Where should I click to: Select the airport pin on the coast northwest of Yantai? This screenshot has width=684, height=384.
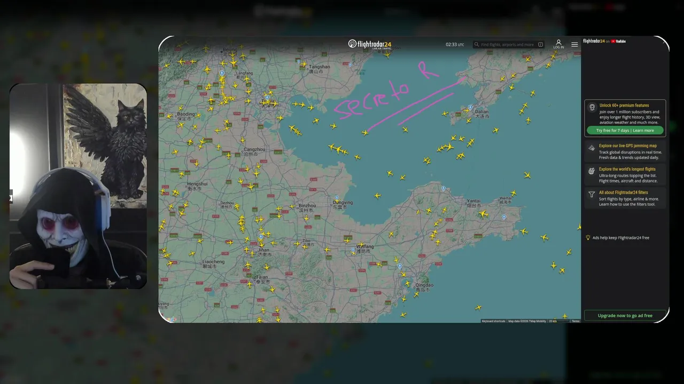pyautogui.click(x=443, y=188)
